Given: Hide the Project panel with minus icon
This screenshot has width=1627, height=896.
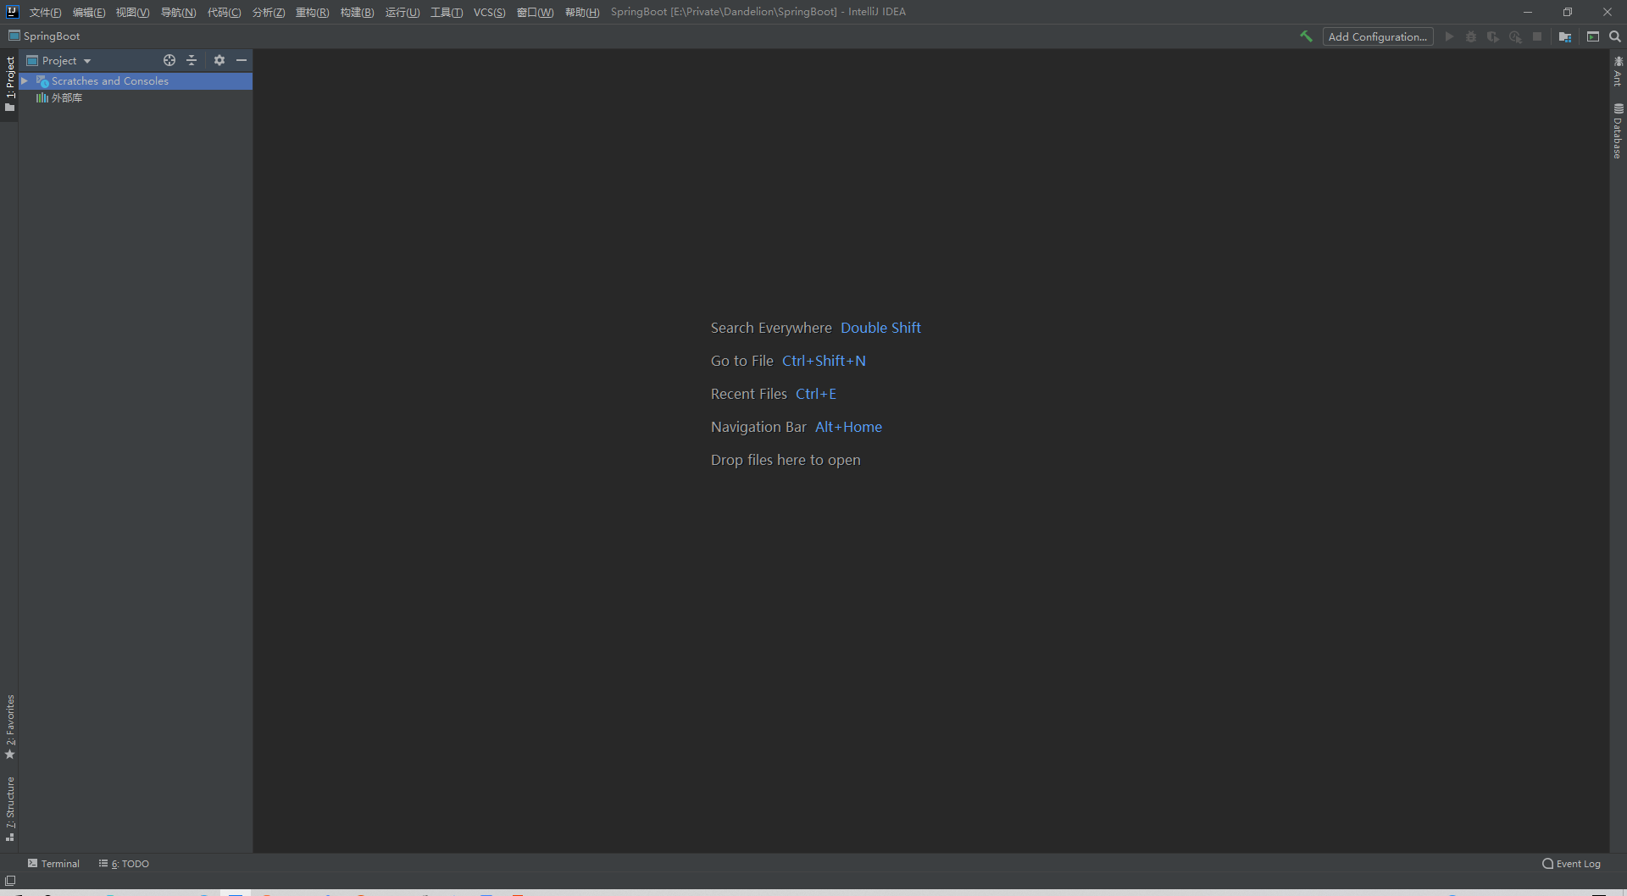Looking at the screenshot, I should (242, 60).
